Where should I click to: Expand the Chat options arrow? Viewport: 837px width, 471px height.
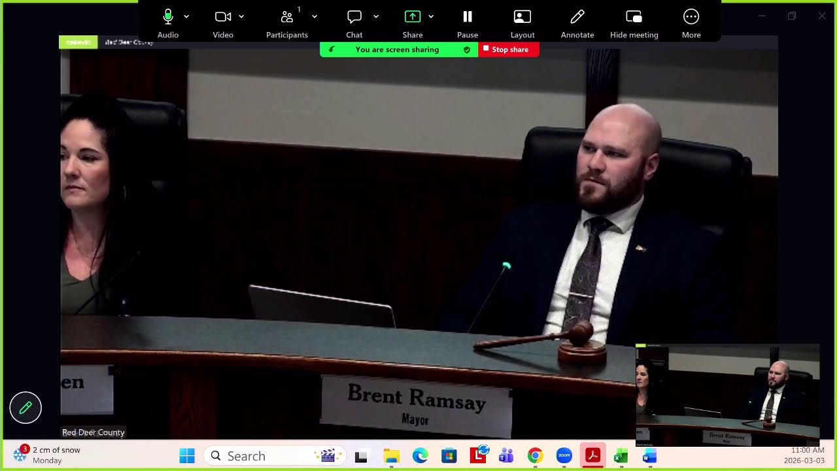point(376,16)
